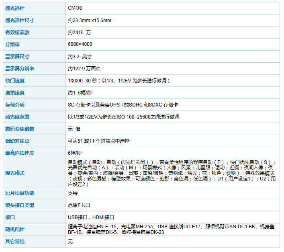This screenshot has height=252, width=284.
Task: Select the 约23.5mm x15.6mm sensor size value
Action: pyautogui.click(x=90, y=20)
